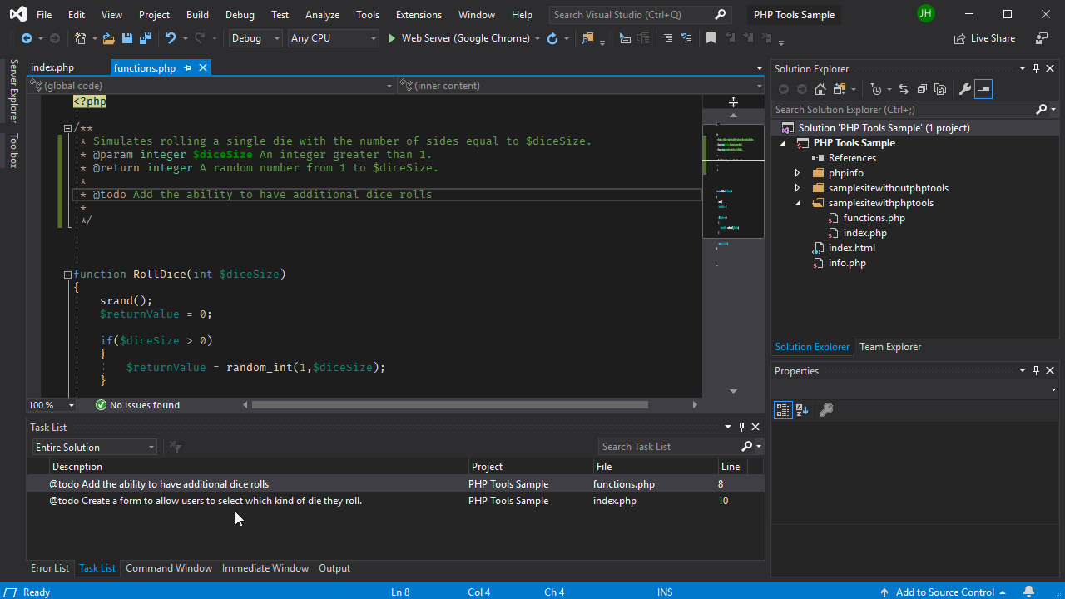Viewport: 1065px width, 599px height.
Task: Click the feedback icon beside Live Share
Action: [1042, 38]
